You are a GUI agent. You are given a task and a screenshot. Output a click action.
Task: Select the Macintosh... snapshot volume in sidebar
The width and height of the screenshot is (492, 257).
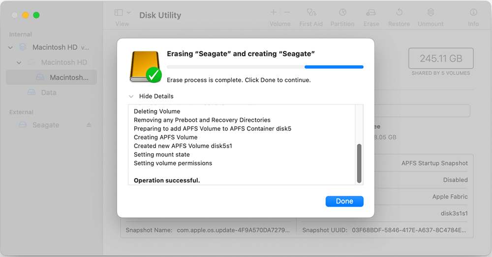click(69, 77)
